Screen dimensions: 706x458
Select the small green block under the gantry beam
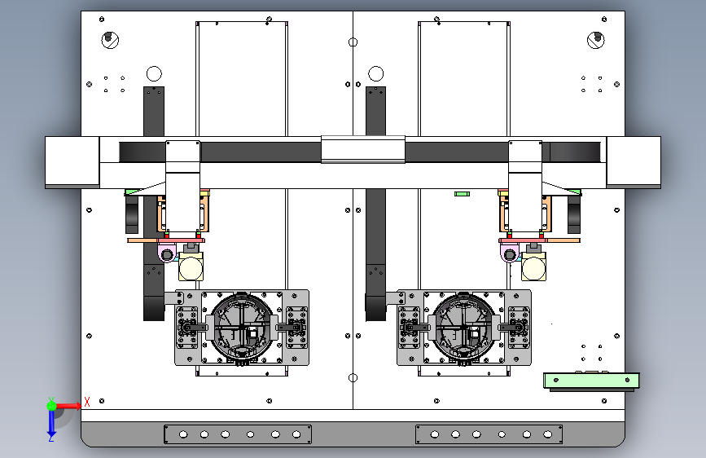(x=462, y=194)
